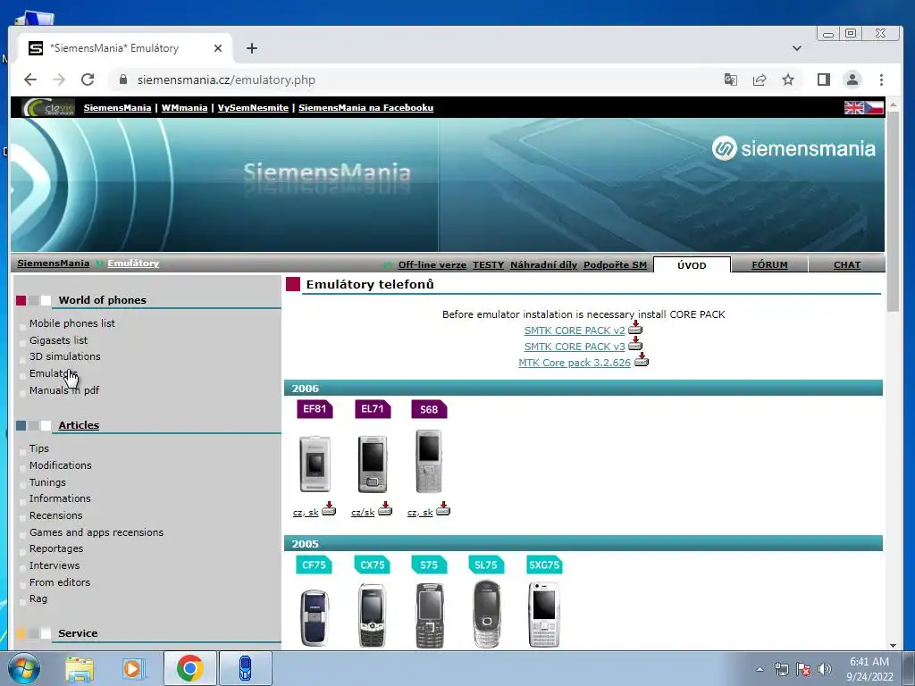Click download icon under S68 phone
915x686 pixels.
pyautogui.click(x=443, y=508)
